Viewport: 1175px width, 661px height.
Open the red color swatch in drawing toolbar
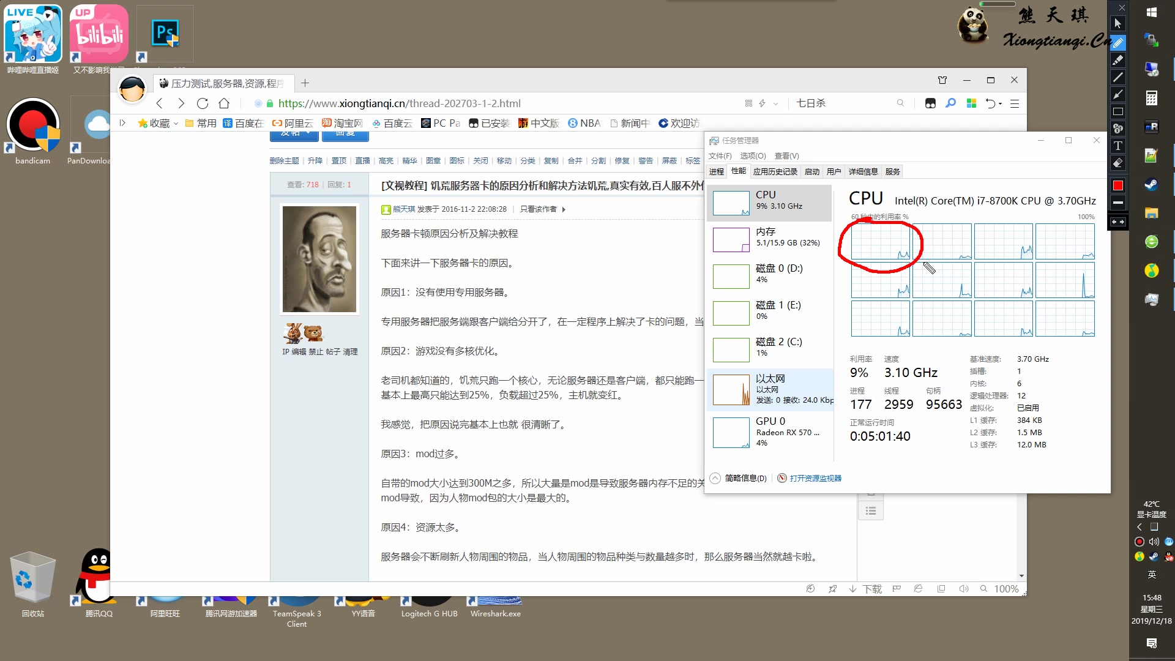click(1117, 185)
